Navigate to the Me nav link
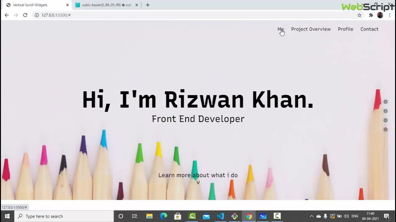Screen dimensions: 396x222 [281, 29]
